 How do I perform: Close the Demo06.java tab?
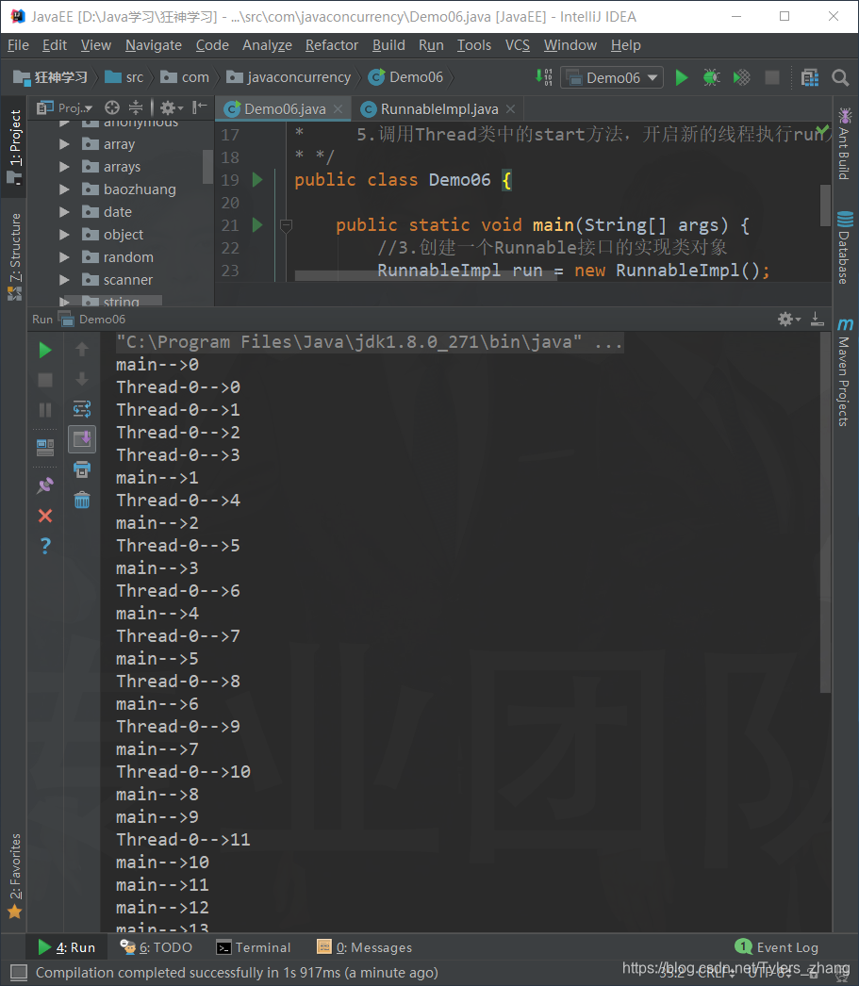339,109
